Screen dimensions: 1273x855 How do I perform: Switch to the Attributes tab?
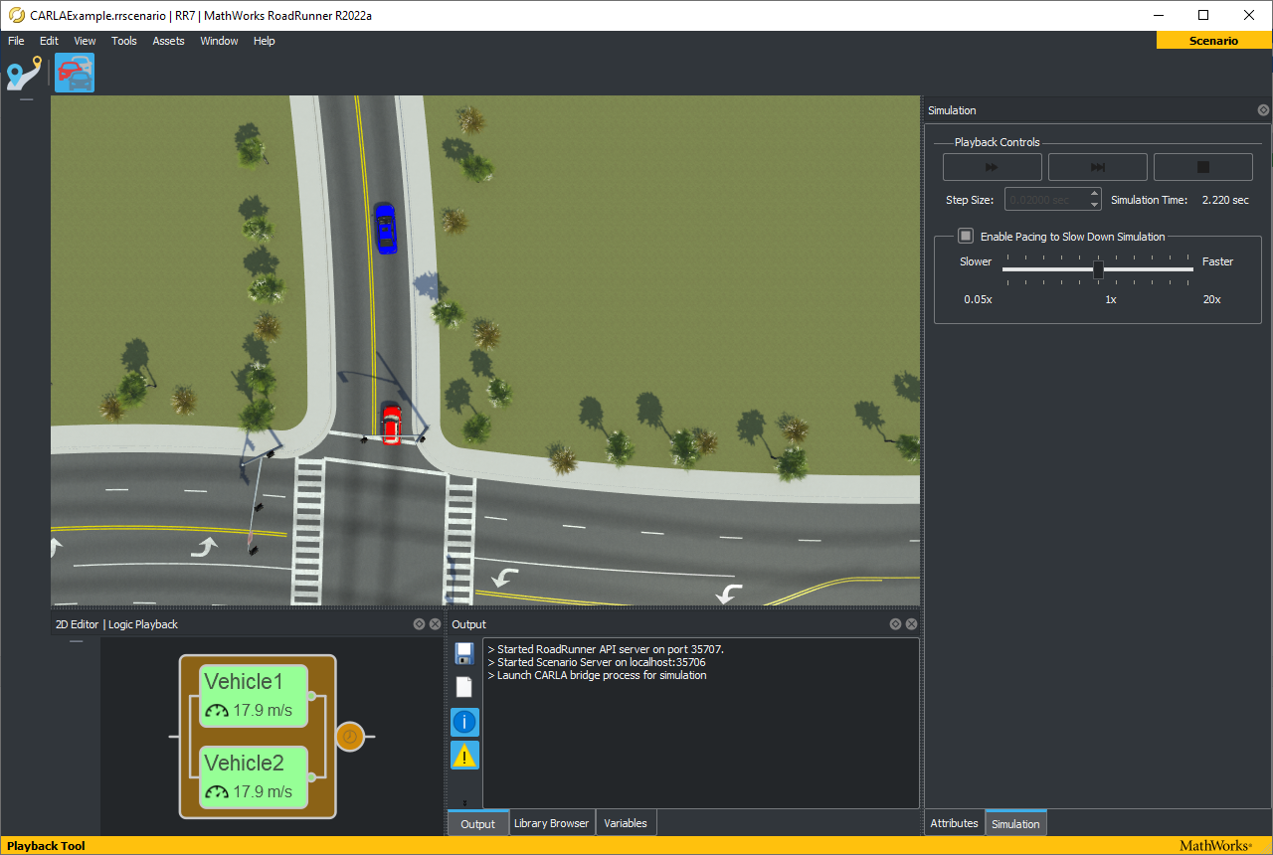(x=954, y=822)
